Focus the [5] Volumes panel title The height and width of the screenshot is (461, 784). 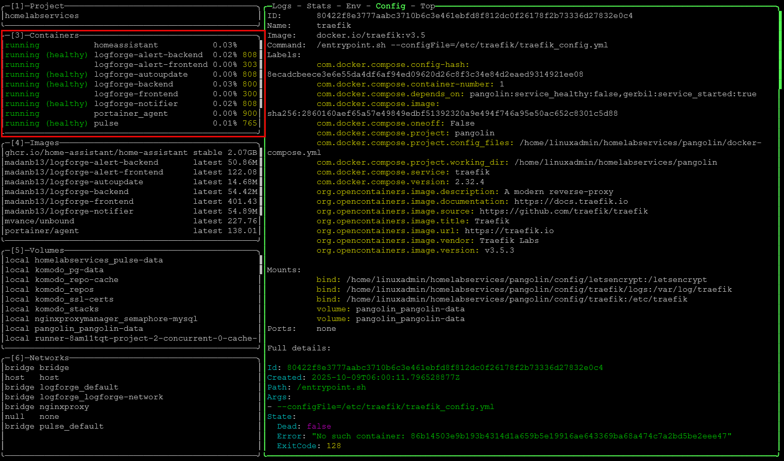click(x=38, y=251)
